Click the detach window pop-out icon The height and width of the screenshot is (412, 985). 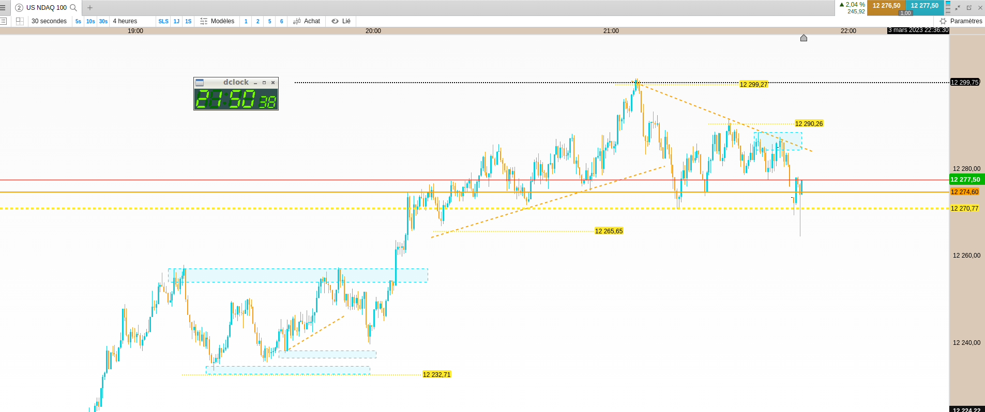(x=969, y=8)
